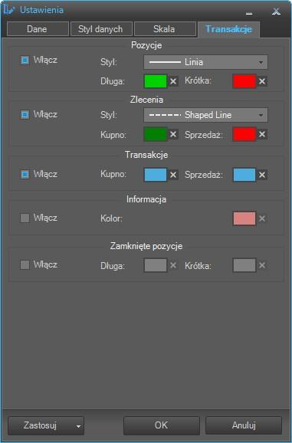
Task: Cancel changes with the Anuluj button
Action: click(x=244, y=425)
